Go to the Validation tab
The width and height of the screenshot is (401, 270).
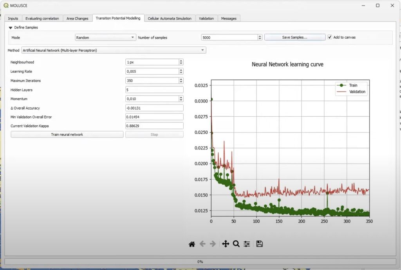[206, 18]
